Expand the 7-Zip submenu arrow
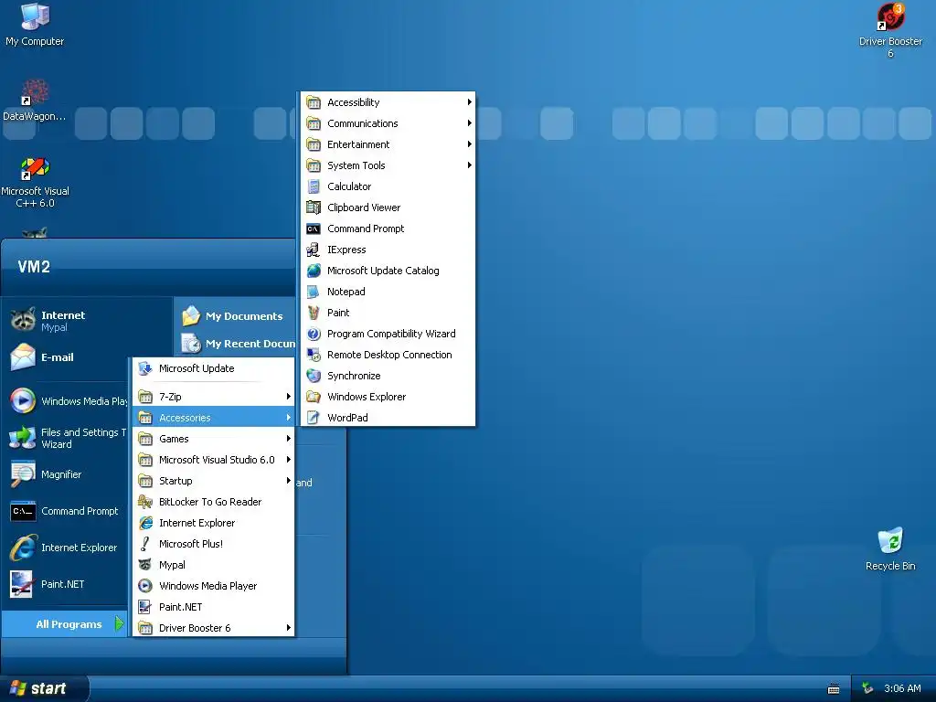The width and height of the screenshot is (936, 702). tap(288, 397)
